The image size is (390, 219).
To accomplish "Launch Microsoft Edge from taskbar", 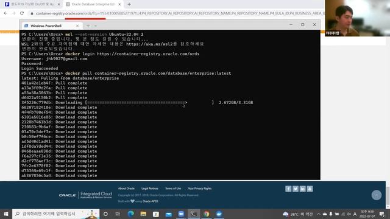I will [130, 214].
